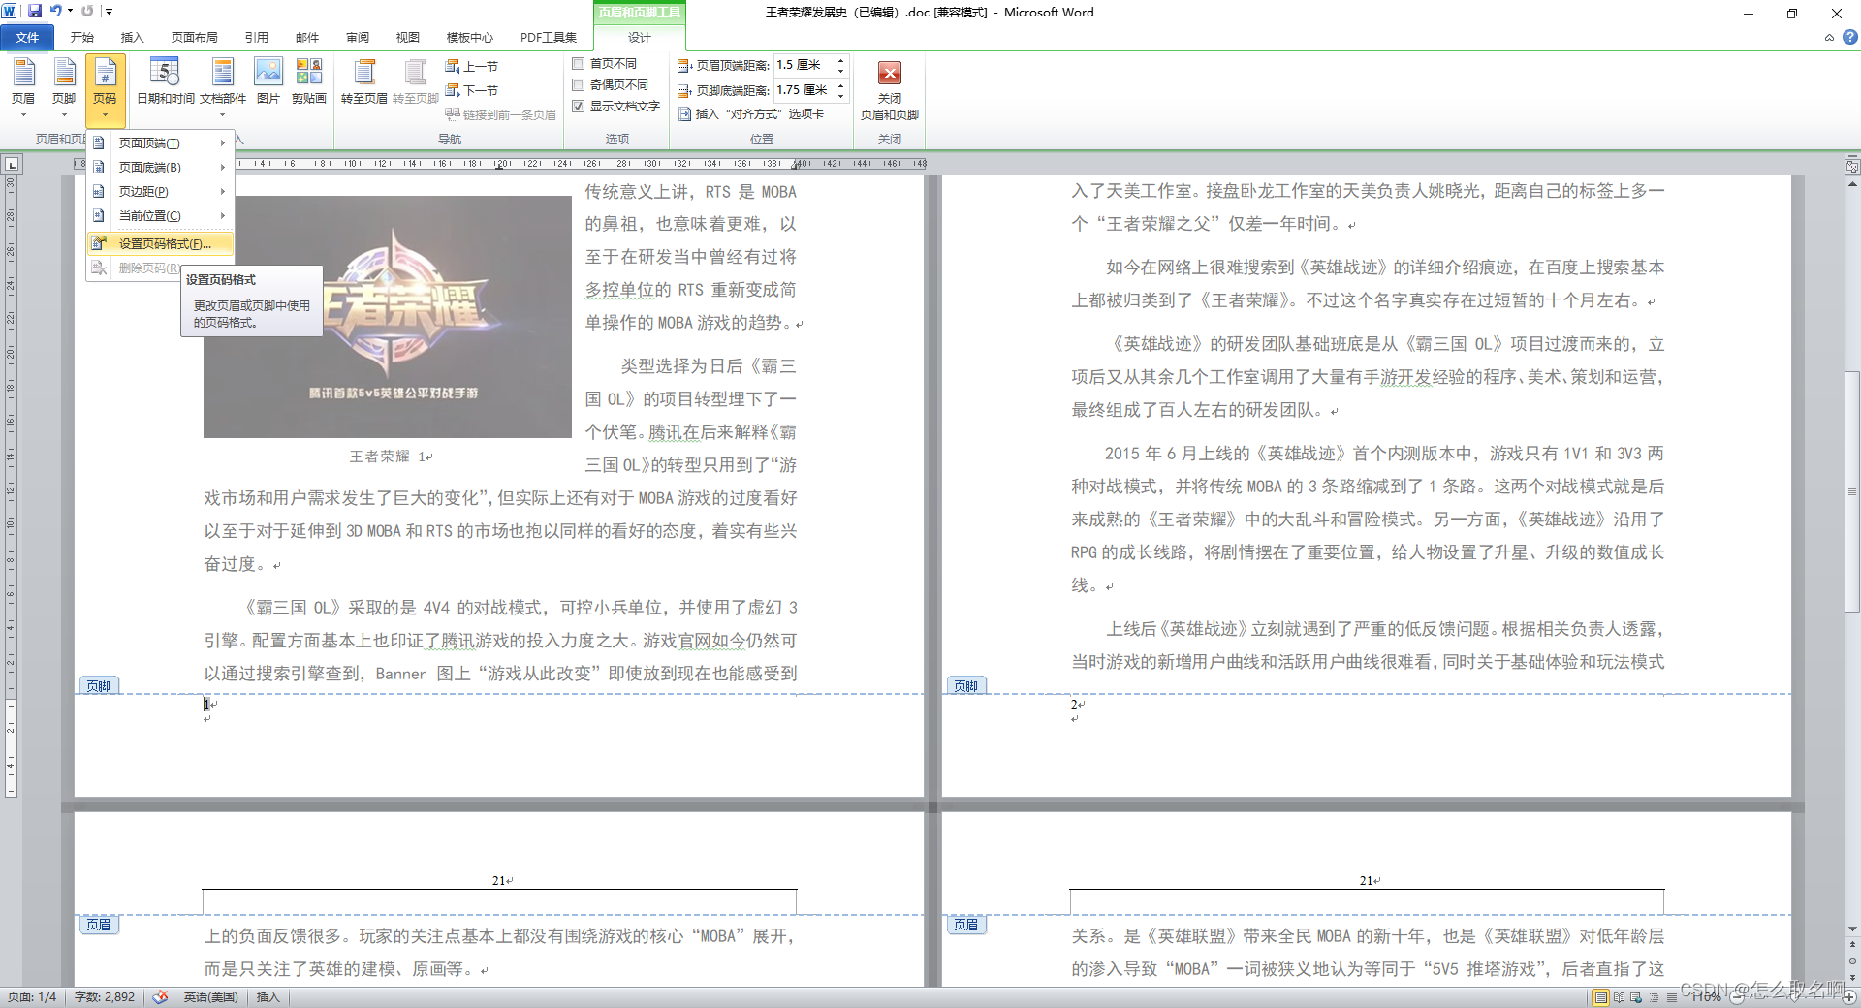
Task: Click in the 页眉顶端距离 value field
Action: [804, 65]
